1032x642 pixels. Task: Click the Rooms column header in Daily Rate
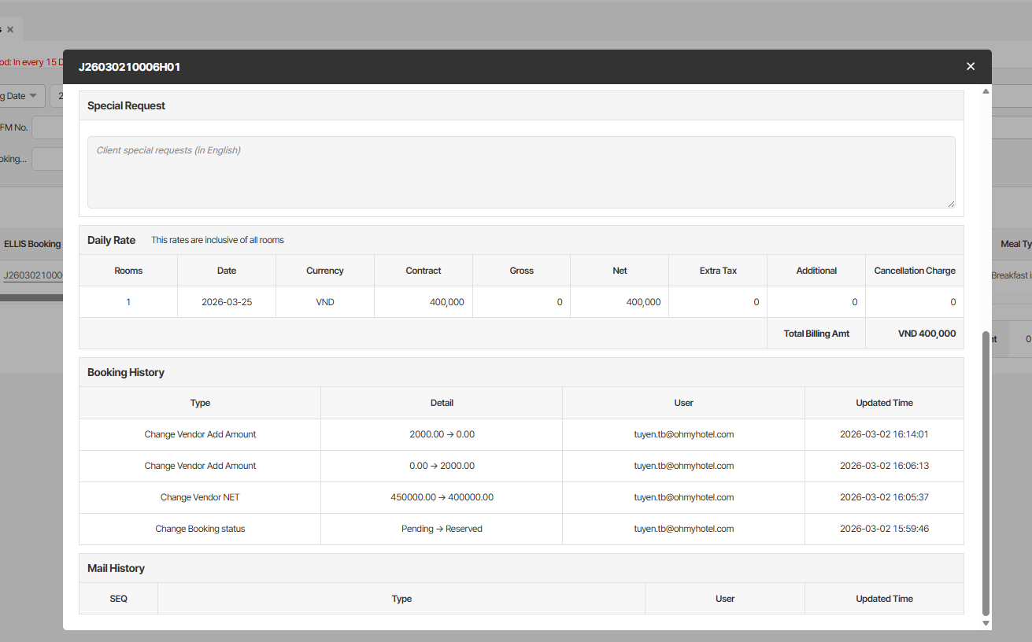pos(128,271)
